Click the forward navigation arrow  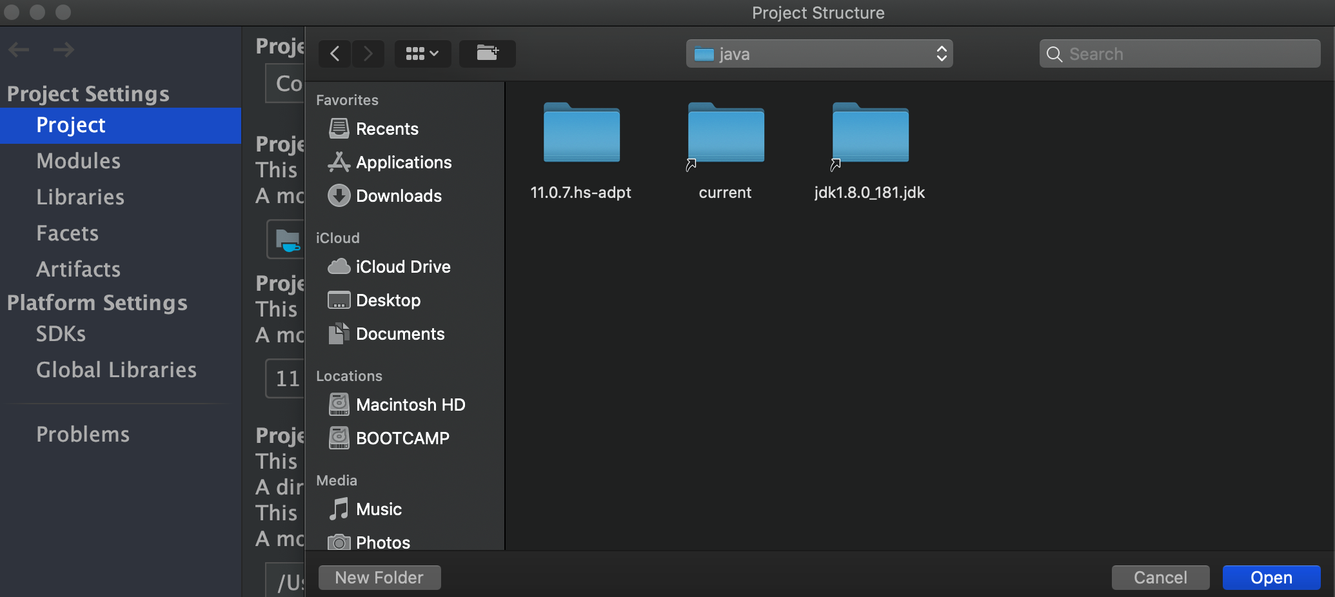click(368, 54)
